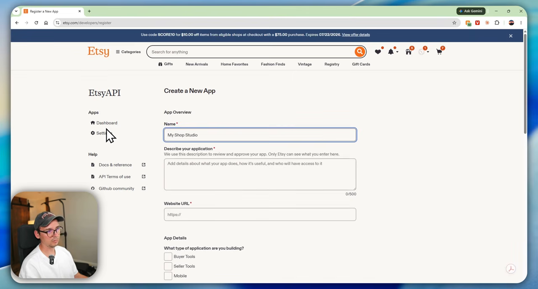Open Fashion Finds
Image resolution: width=538 pixels, height=289 pixels.
273,64
